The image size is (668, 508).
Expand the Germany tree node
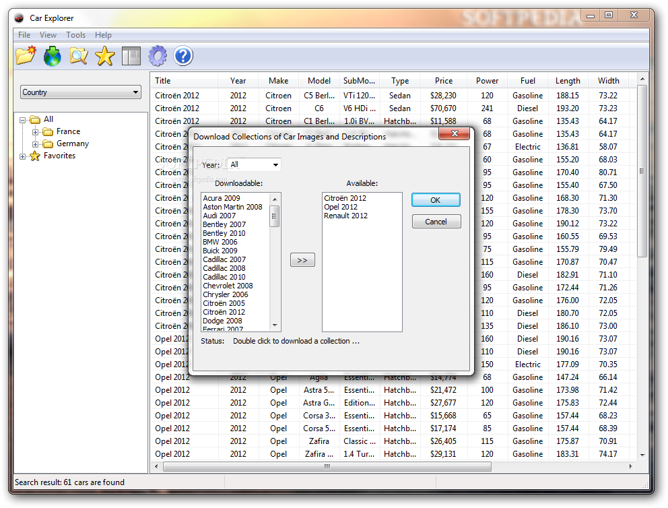(36, 144)
